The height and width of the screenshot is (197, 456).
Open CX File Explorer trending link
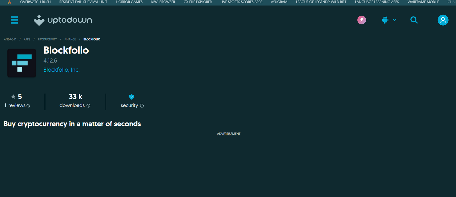[x=198, y=2]
